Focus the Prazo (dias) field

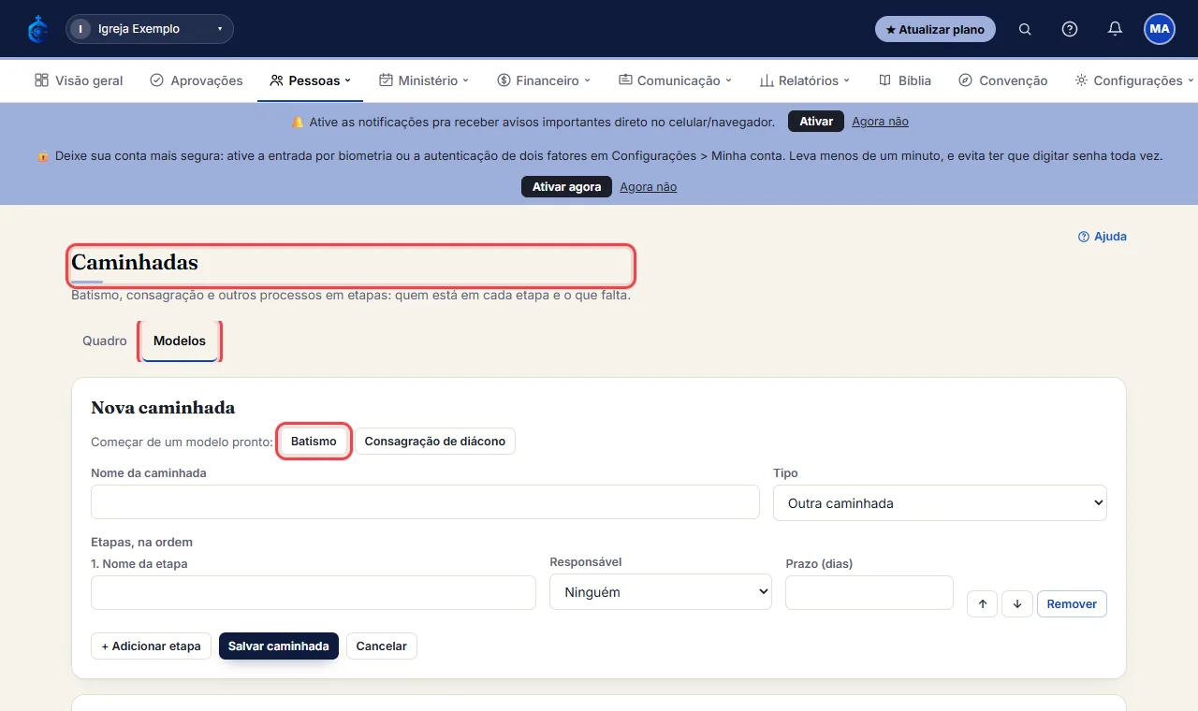tap(869, 592)
